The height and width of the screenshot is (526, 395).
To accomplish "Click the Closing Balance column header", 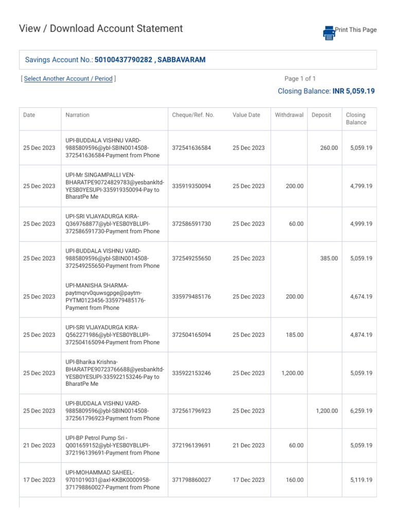I will click(x=356, y=119).
